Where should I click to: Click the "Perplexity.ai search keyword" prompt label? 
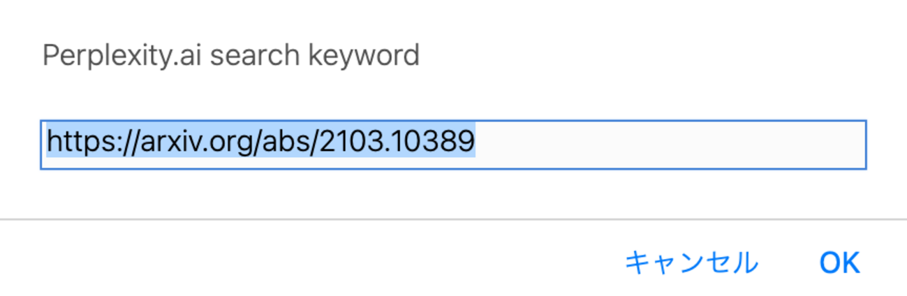(230, 54)
